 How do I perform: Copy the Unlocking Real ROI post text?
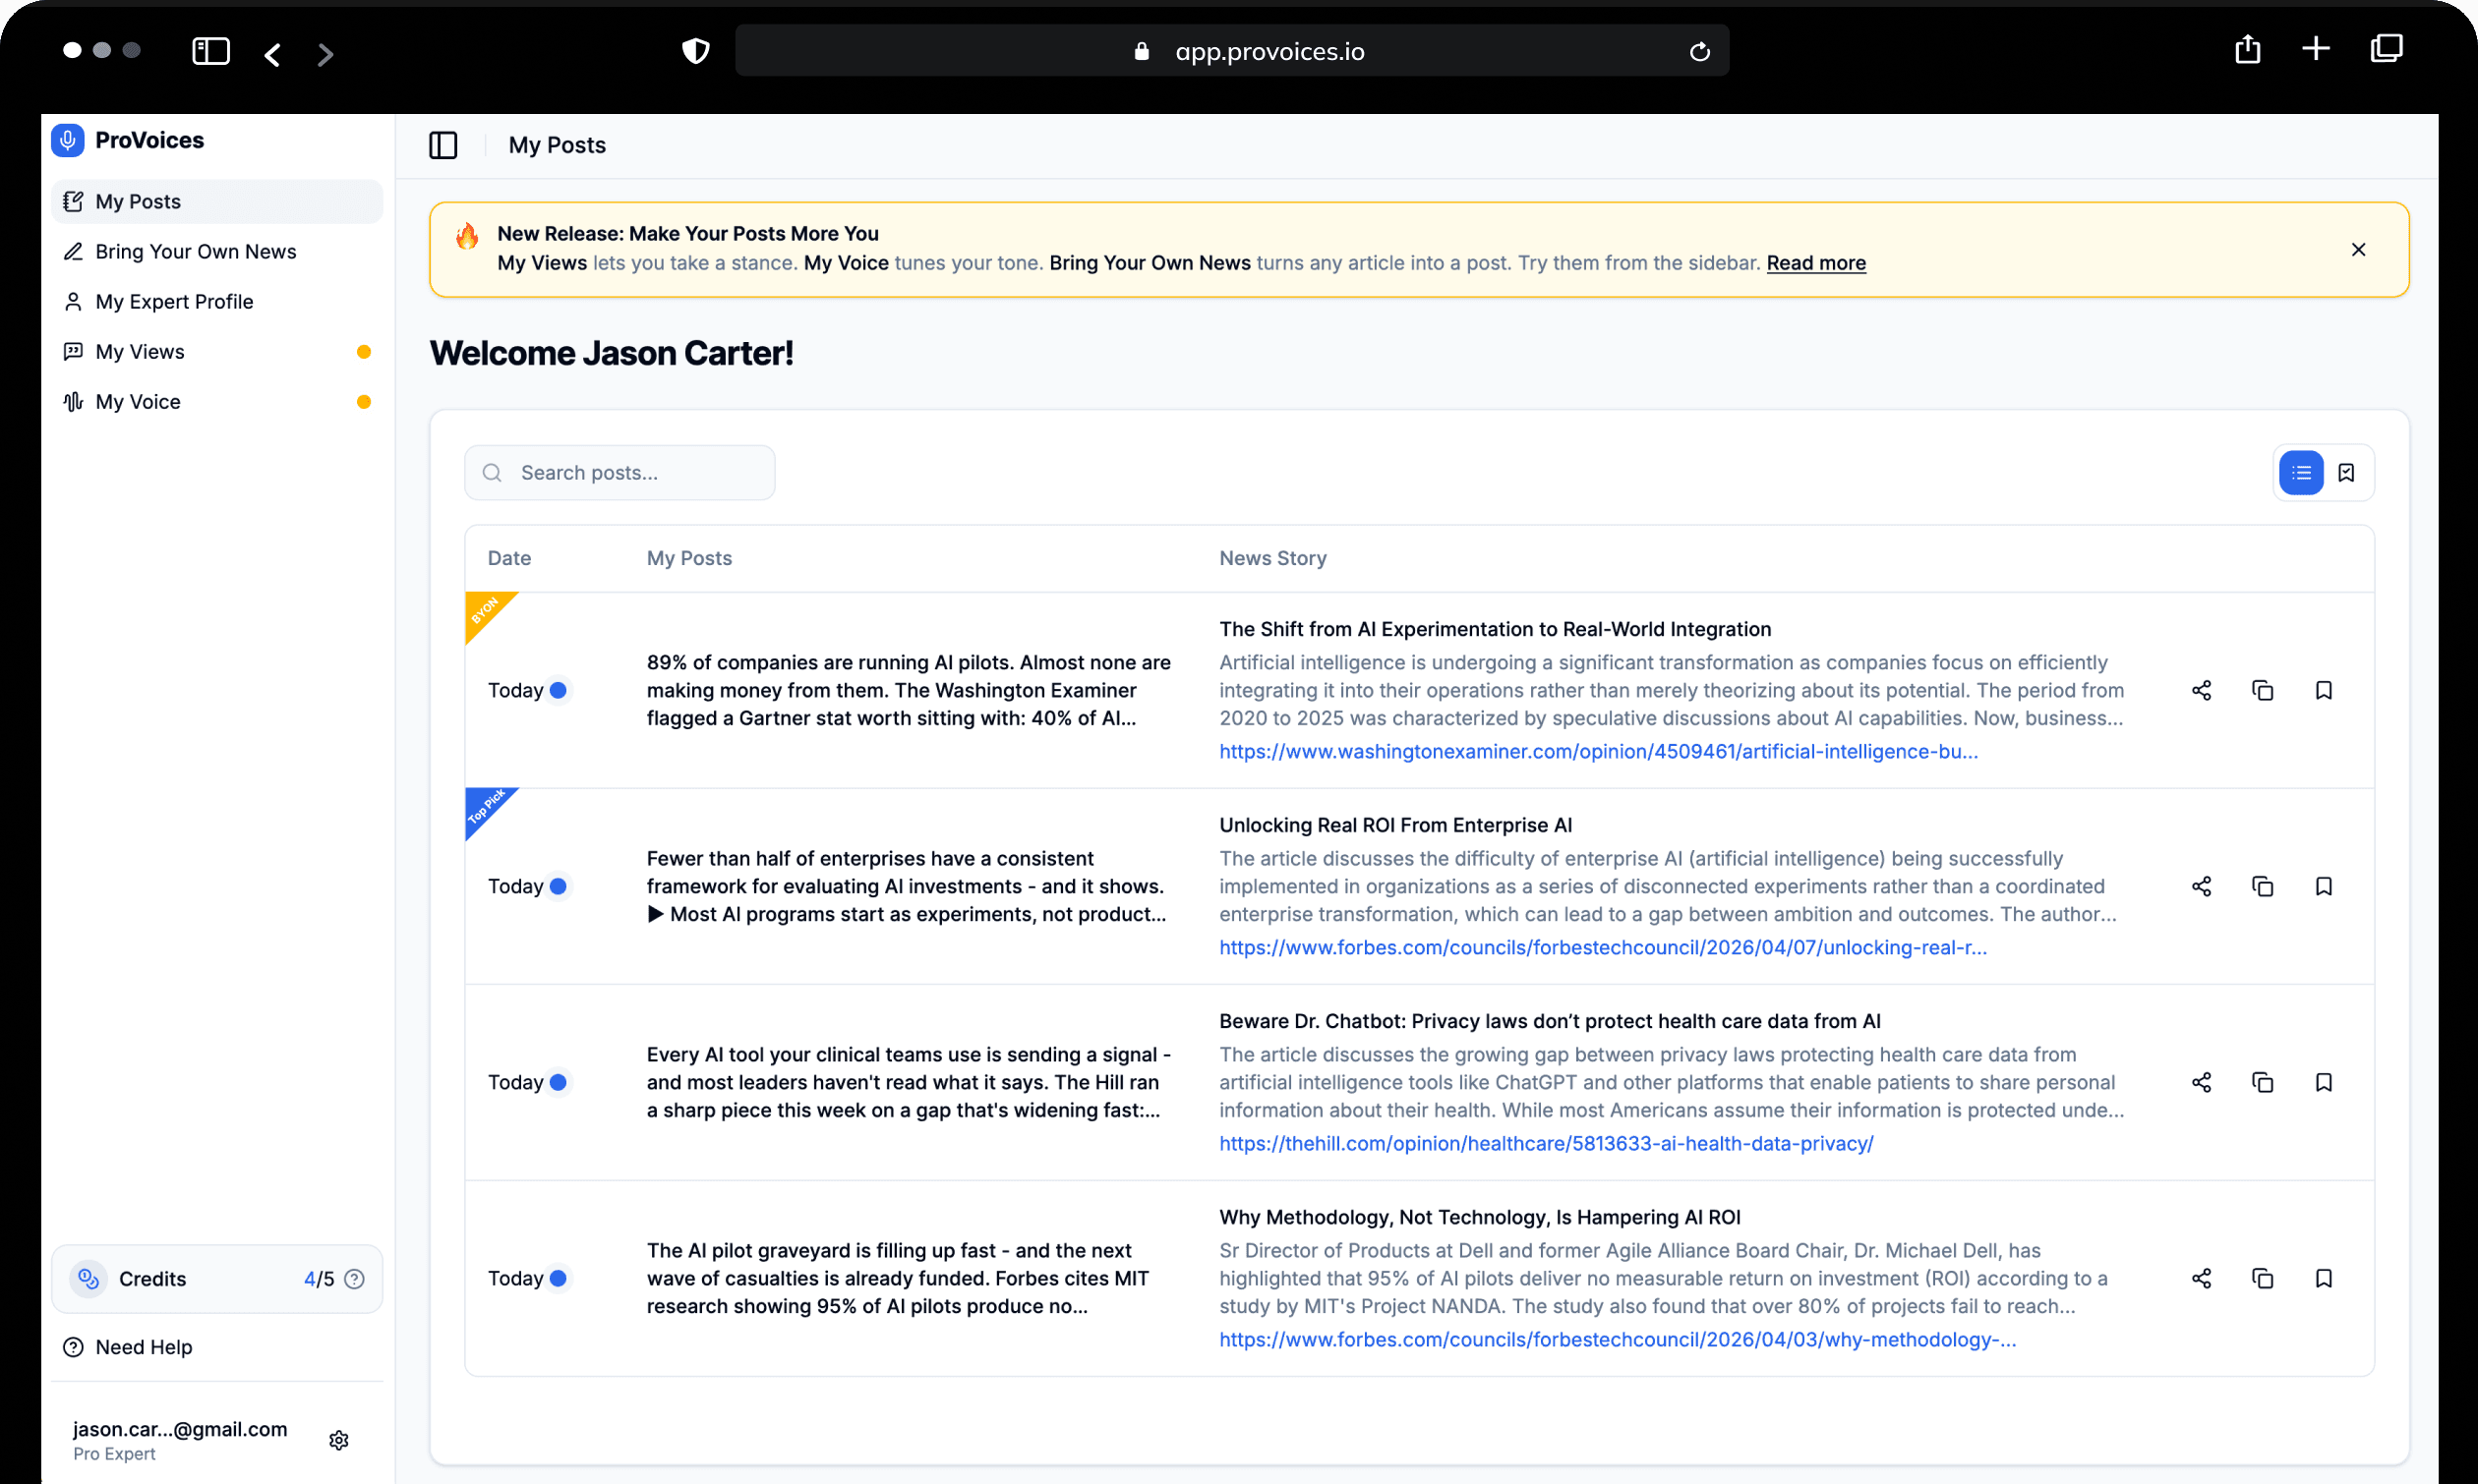[x=2262, y=886]
